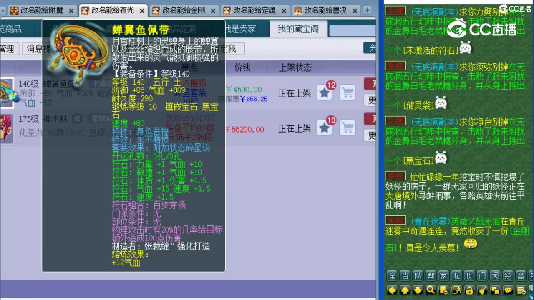Select the 家 chat channel
The height and width of the screenshot is (300, 534).
(x=443, y=275)
